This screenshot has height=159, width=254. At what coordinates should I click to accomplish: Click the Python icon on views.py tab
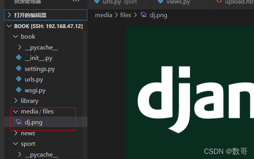click(160, 1)
